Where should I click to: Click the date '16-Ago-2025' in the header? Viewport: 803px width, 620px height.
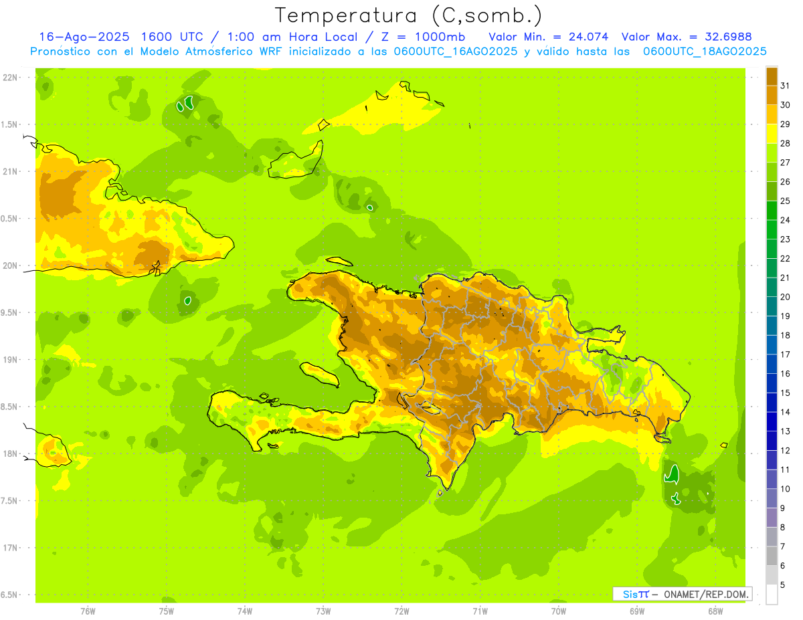[x=84, y=37]
